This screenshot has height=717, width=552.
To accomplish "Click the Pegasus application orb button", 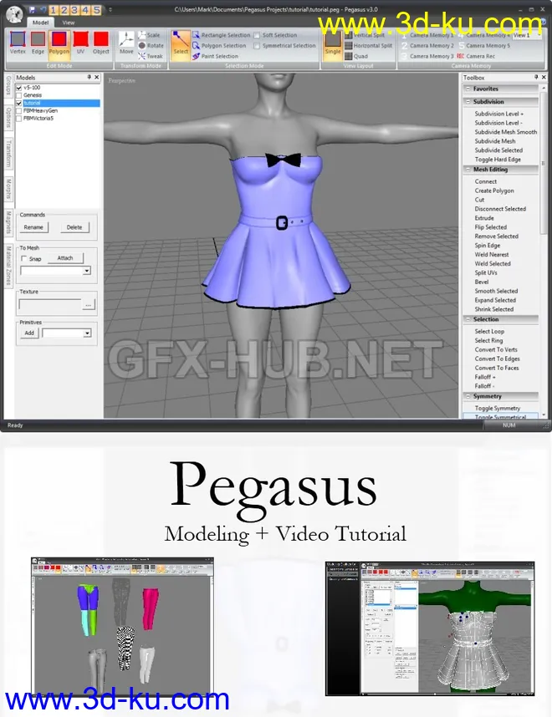I will 14,15.
